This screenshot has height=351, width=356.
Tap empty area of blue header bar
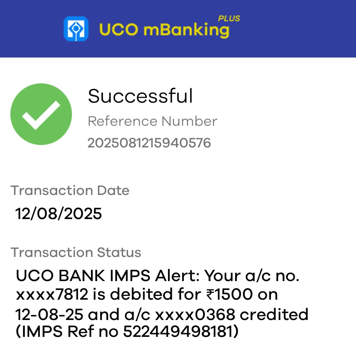coord(303,29)
